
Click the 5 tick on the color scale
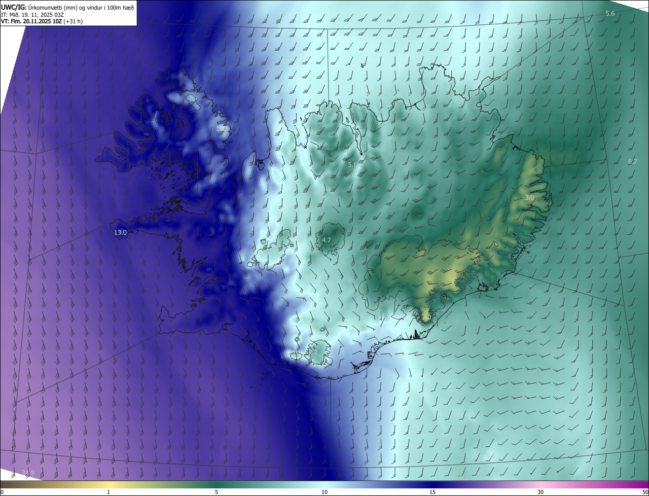217,492
